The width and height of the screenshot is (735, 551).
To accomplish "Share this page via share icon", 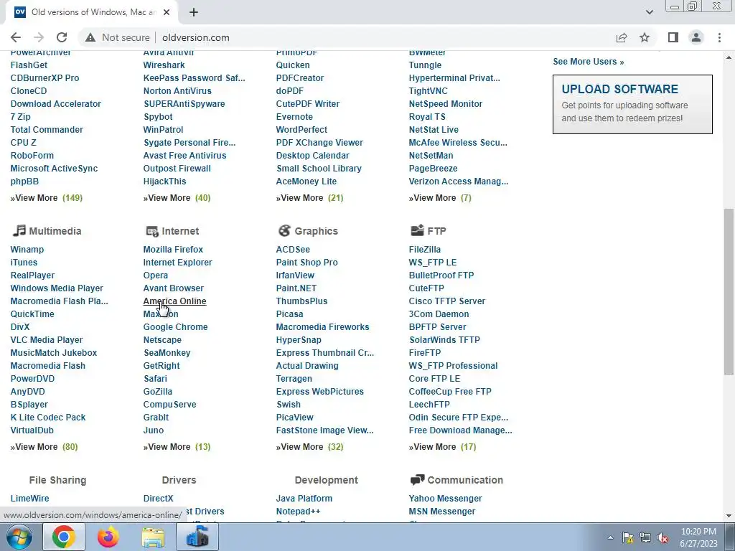I will (622, 37).
